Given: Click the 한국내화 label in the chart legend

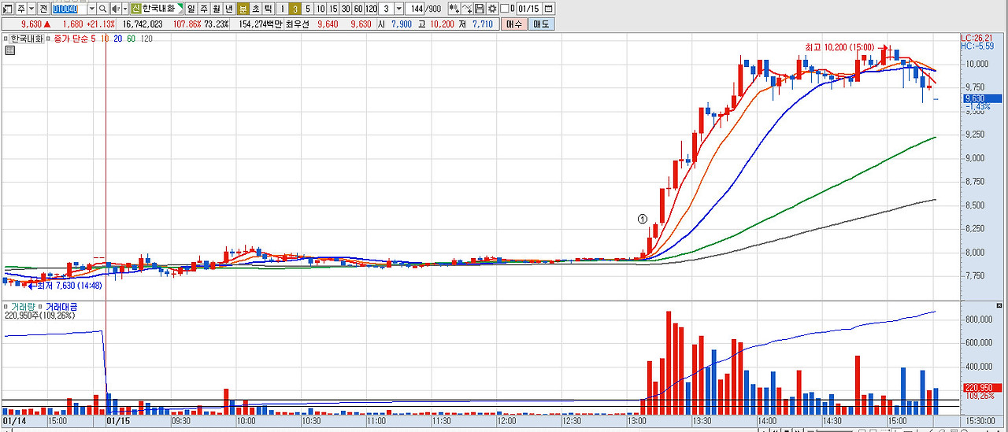Looking at the screenshot, I should coord(28,39).
